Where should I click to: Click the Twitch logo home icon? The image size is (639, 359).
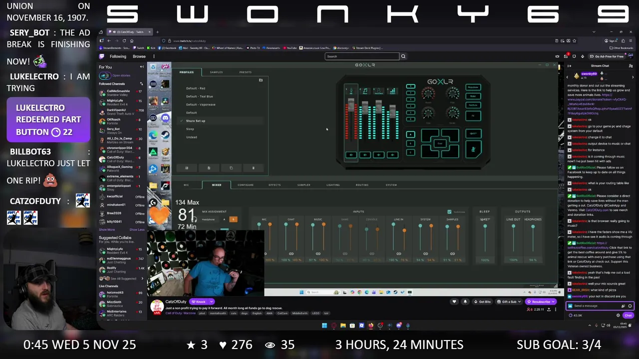click(102, 56)
